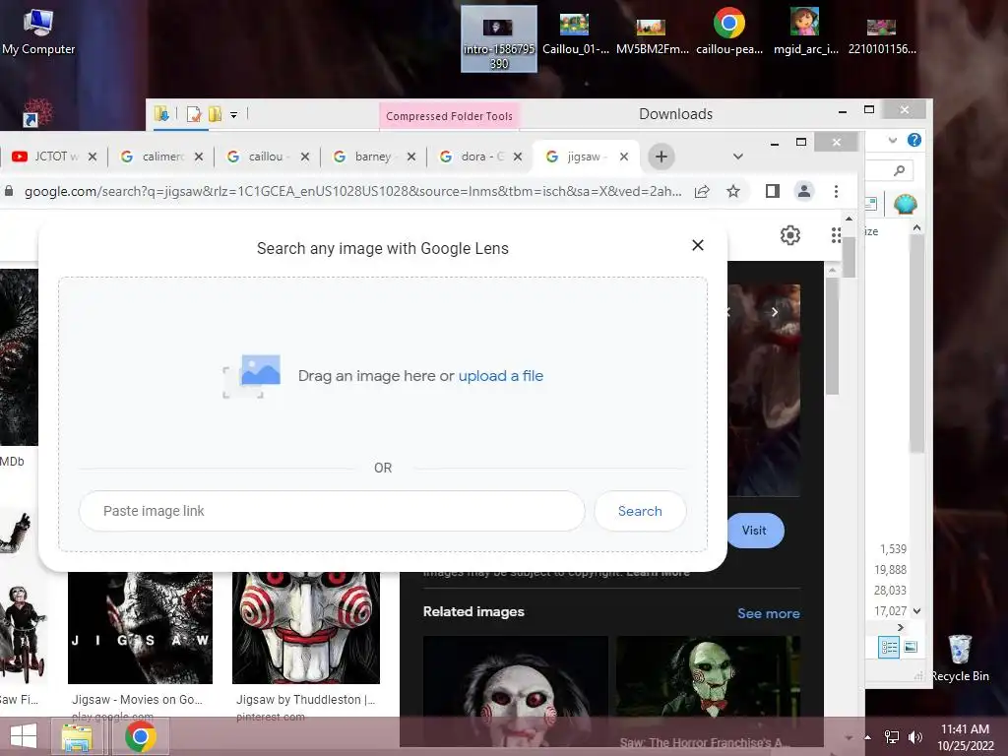
Task: Click the drag image placeholder icon
Action: [252, 376]
